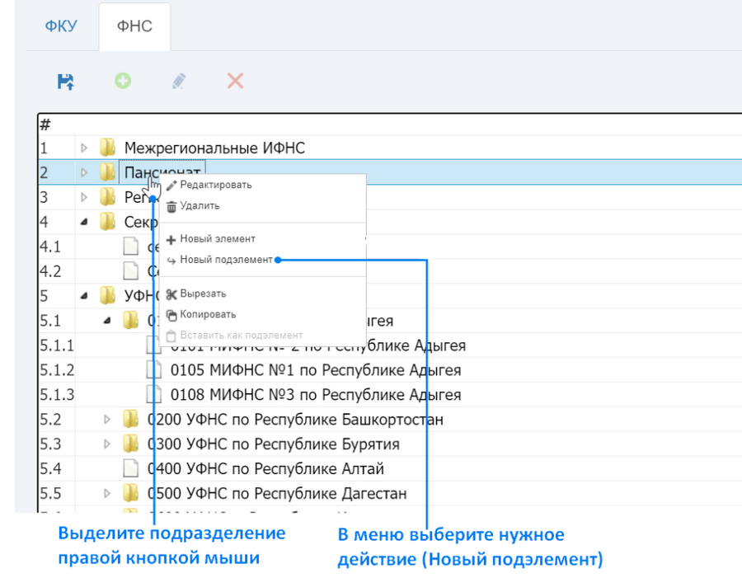Screen dimensions: 742x578
Task: Click folder icon of Межрегиональные ИФНС
Action: click(x=108, y=148)
